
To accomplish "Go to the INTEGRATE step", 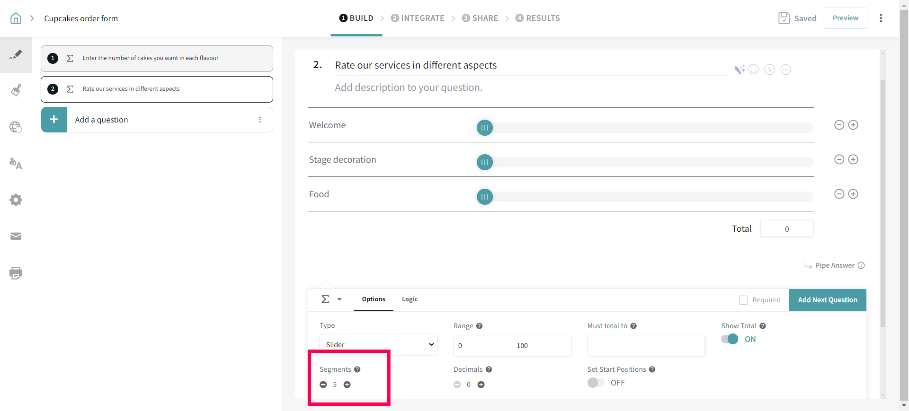I will (418, 18).
